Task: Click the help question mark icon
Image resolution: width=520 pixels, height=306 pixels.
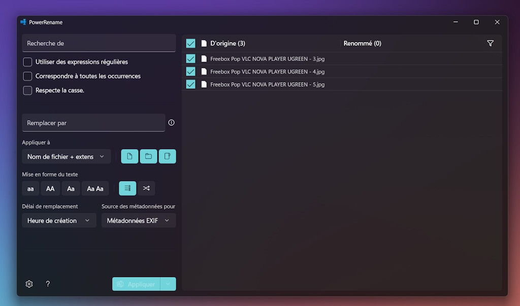Action: 48,284
